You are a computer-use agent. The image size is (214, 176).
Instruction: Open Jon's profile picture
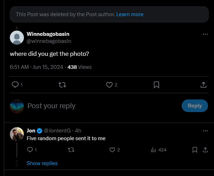coord(17,134)
